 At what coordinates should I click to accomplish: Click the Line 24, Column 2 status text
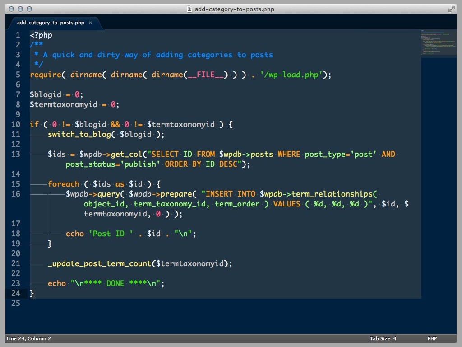[x=29, y=338]
